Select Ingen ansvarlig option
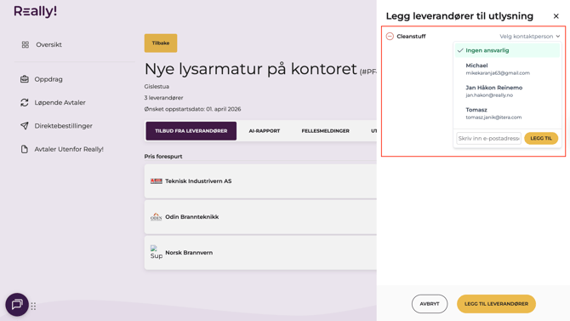Viewport: 570px width, 321px height. [507, 50]
